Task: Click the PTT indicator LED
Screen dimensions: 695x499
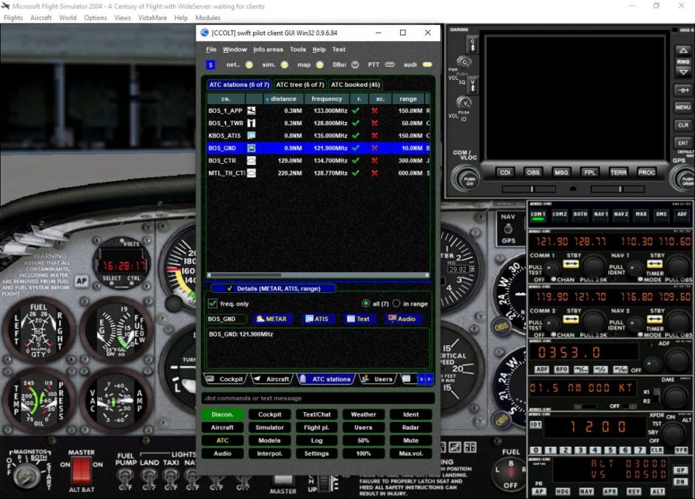Action: click(390, 65)
